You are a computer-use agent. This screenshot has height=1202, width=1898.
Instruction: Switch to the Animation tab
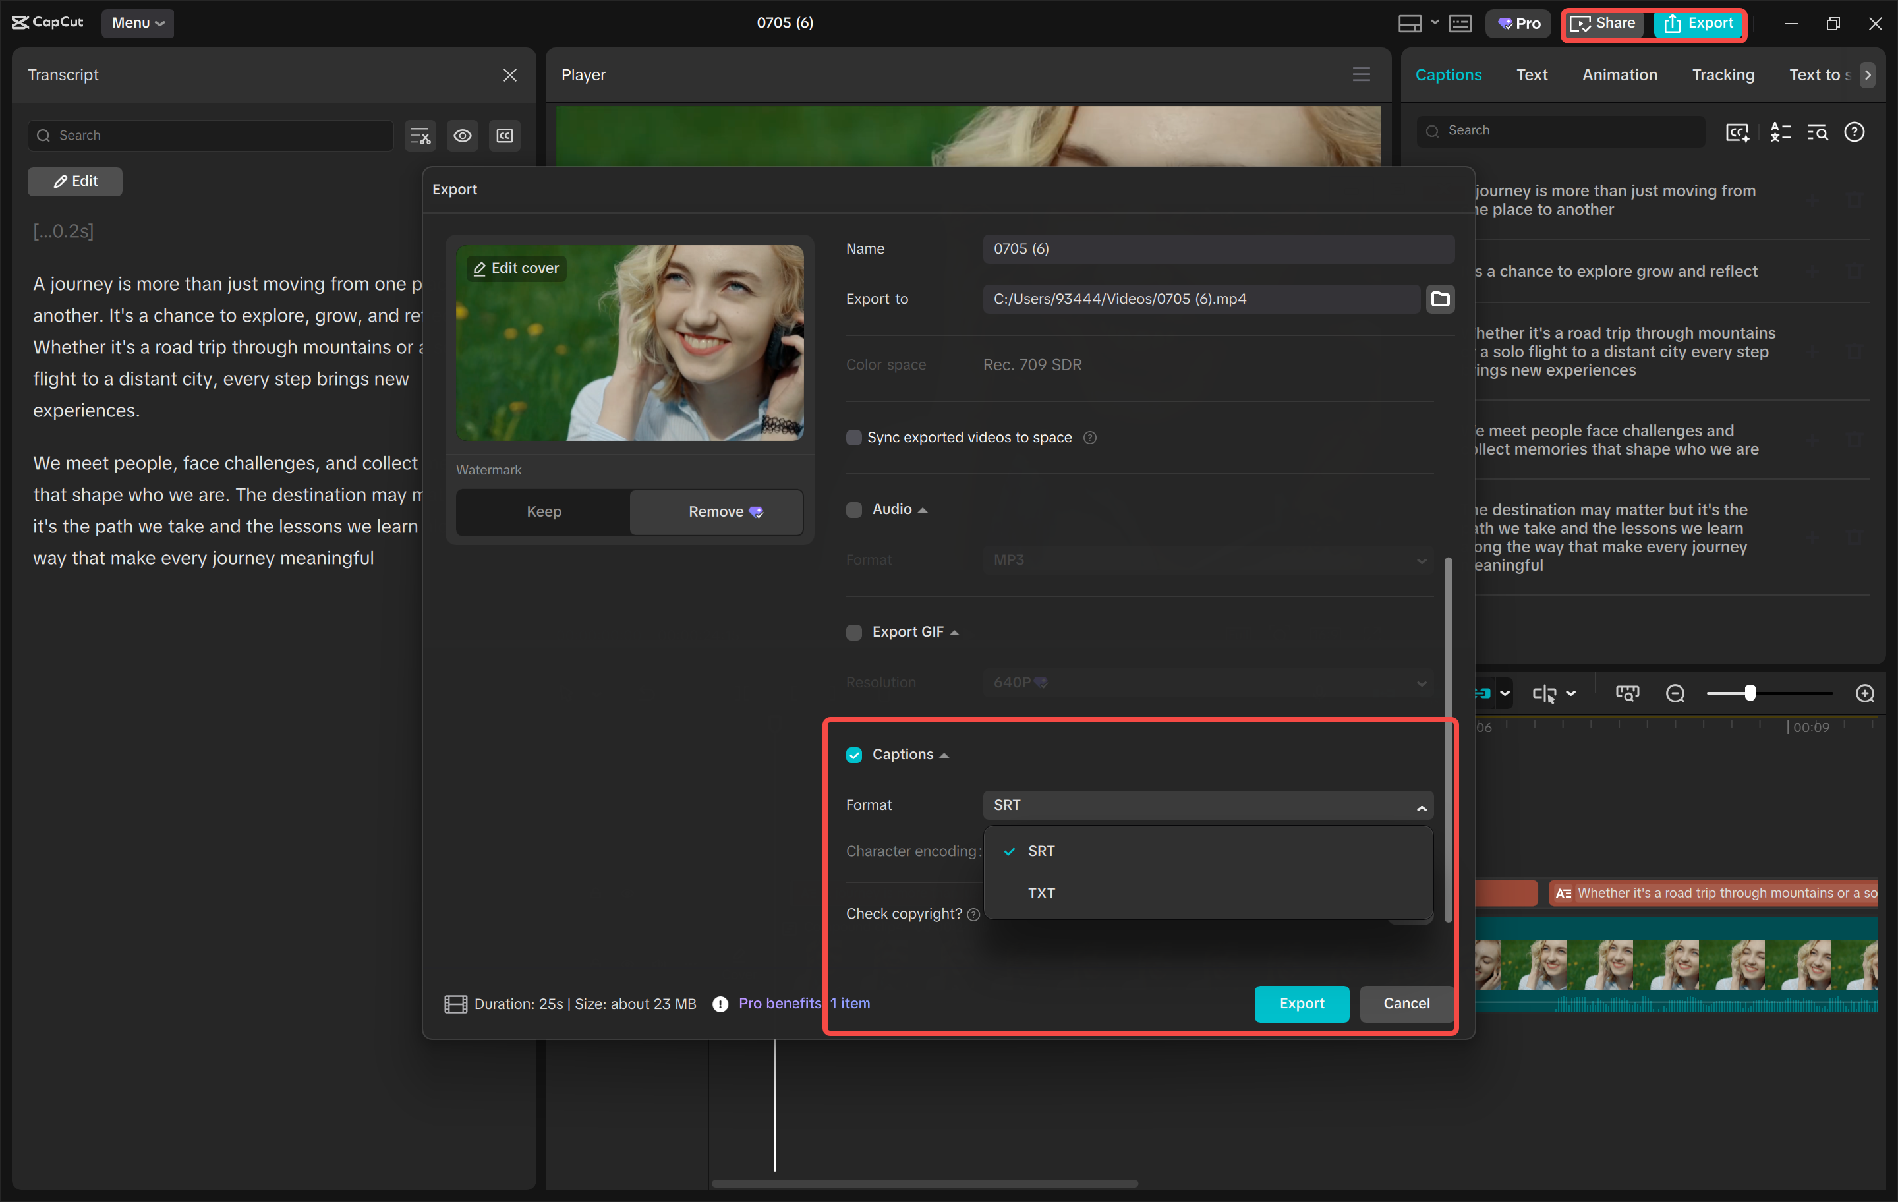click(1619, 75)
